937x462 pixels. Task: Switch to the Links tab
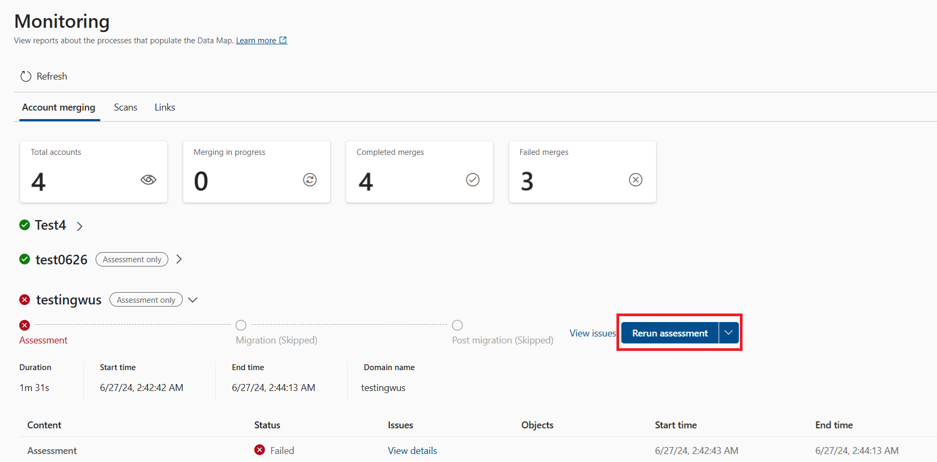point(165,107)
